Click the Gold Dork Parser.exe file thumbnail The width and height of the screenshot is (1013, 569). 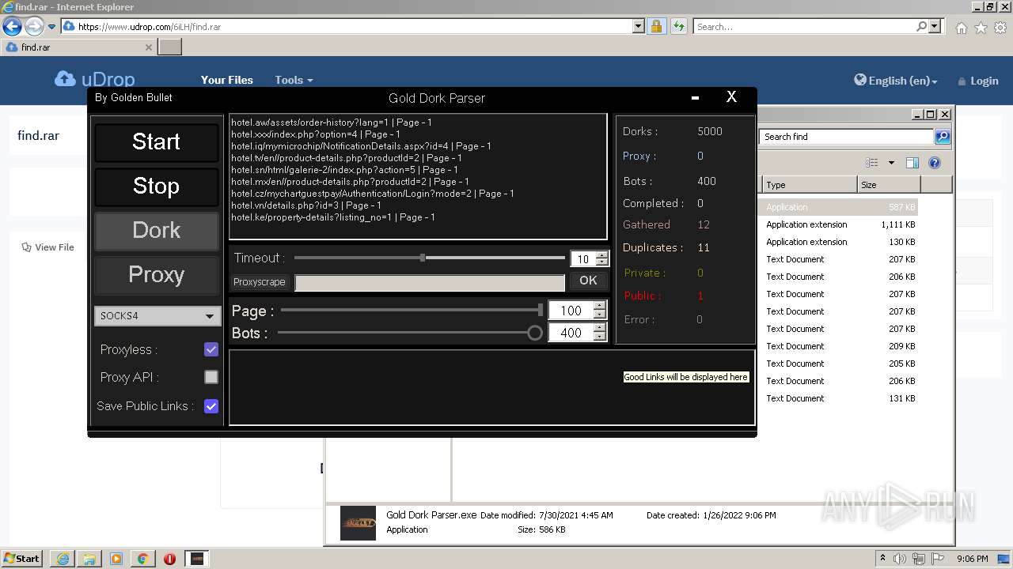358,523
